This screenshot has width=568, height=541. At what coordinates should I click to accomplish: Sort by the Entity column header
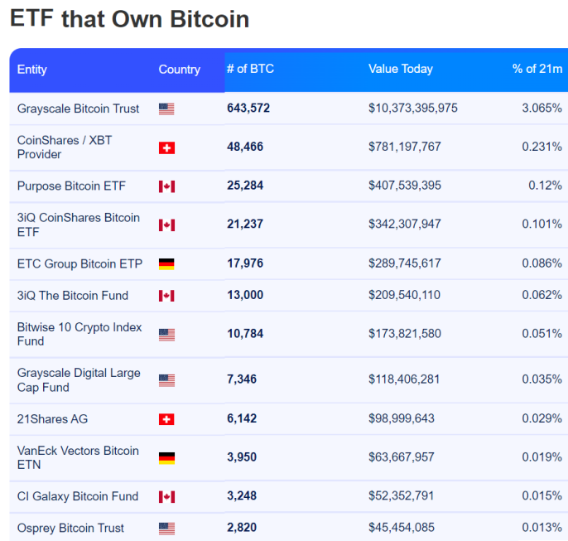31,70
